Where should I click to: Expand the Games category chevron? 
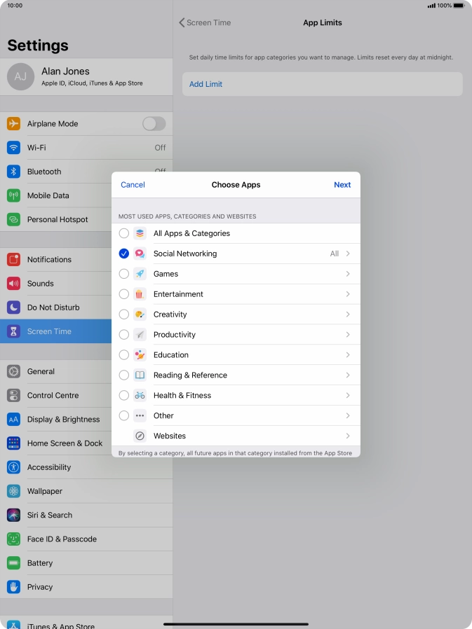[348, 274]
